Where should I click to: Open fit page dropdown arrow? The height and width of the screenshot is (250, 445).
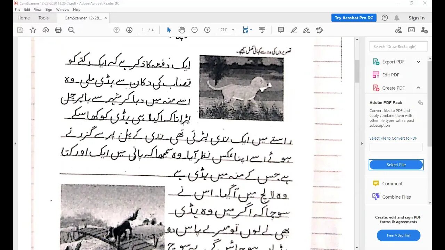pos(251,30)
